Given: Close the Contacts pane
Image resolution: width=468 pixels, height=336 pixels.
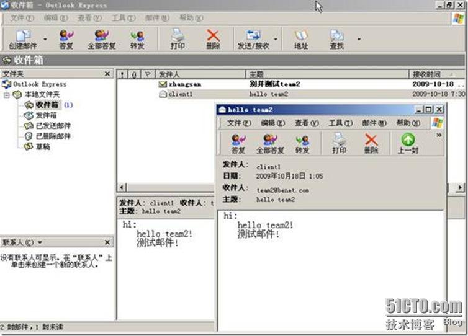Looking at the screenshot, I should tap(107, 242).
